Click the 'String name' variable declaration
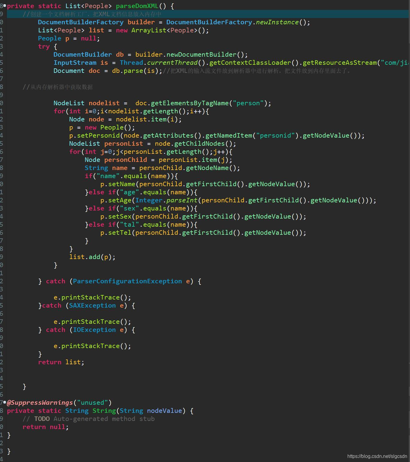Image resolution: width=410 pixels, height=462 pixels. (x=106, y=168)
